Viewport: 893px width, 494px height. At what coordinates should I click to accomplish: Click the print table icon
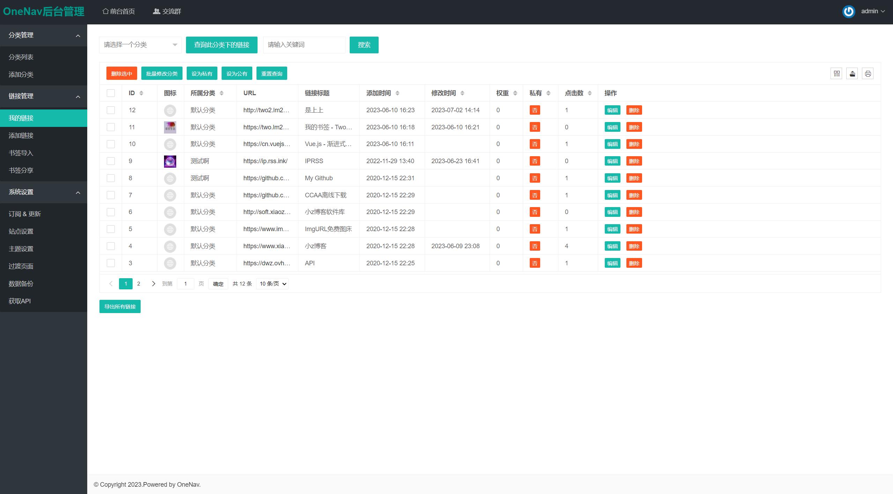pyautogui.click(x=868, y=74)
